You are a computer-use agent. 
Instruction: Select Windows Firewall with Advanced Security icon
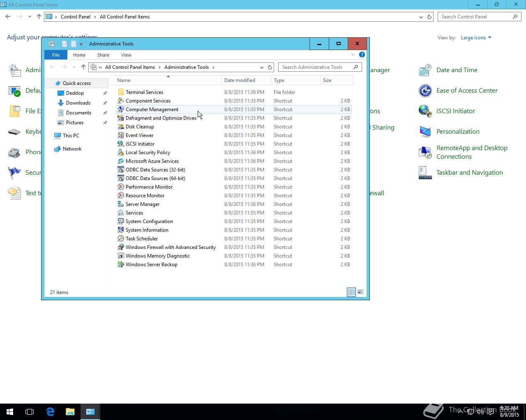tap(120, 247)
